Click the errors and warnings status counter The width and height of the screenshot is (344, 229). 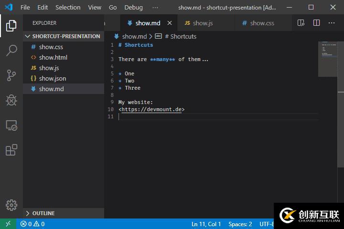(32, 224)
